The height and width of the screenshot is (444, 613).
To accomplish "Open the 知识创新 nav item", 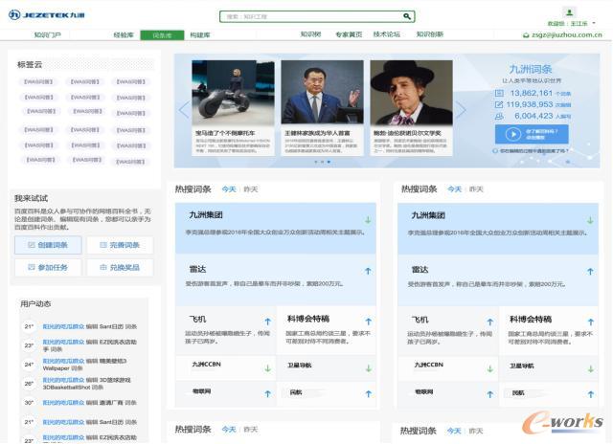I will coord(430,34).
